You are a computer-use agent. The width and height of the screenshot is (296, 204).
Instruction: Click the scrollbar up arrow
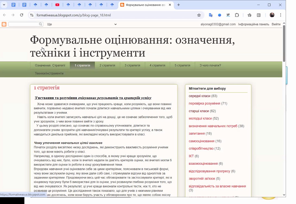[284, 23]
